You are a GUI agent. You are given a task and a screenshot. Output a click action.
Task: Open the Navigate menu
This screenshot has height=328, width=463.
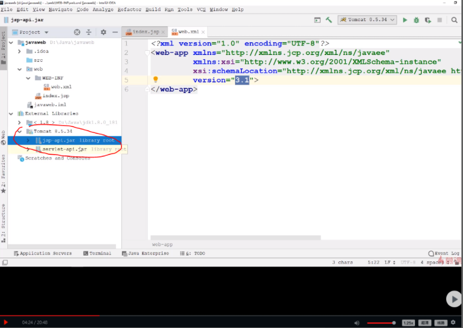coord(61,10)
